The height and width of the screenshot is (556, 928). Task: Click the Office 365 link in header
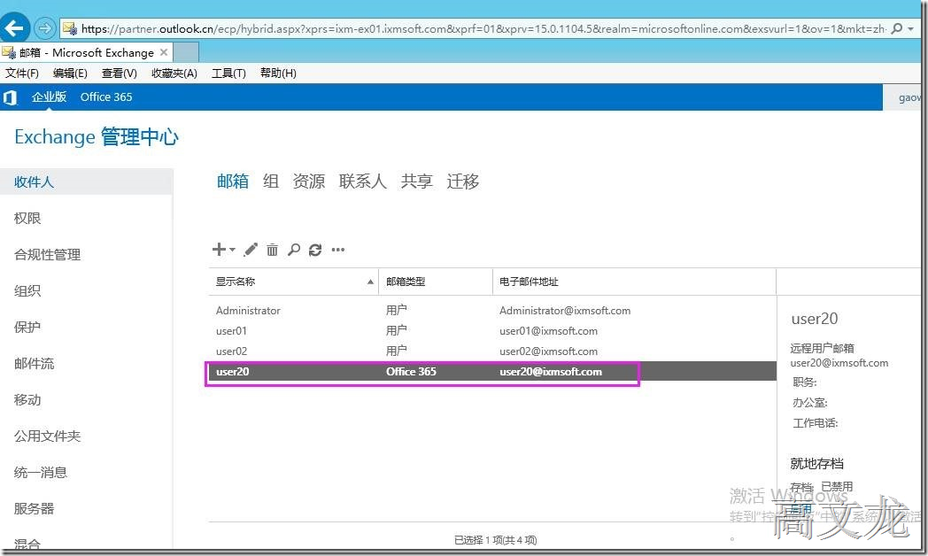106,97
